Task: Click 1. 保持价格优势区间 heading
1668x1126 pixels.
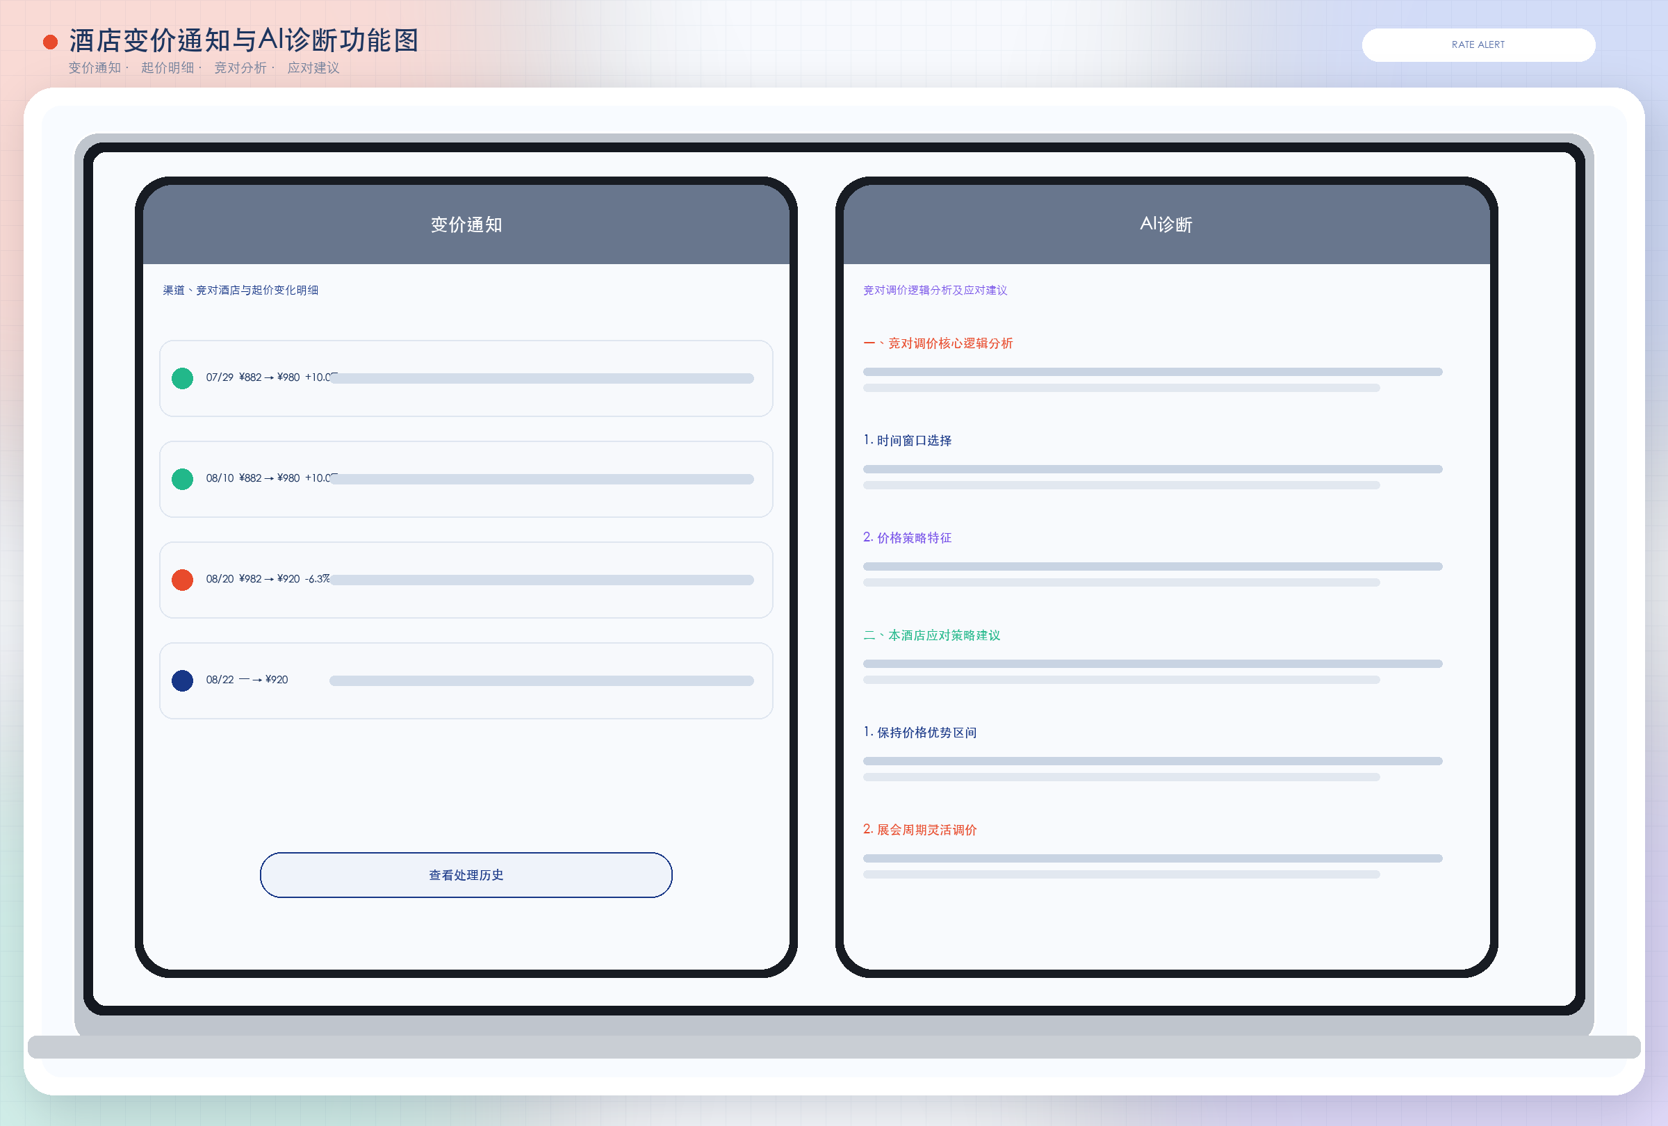Action: pos(919,732)
